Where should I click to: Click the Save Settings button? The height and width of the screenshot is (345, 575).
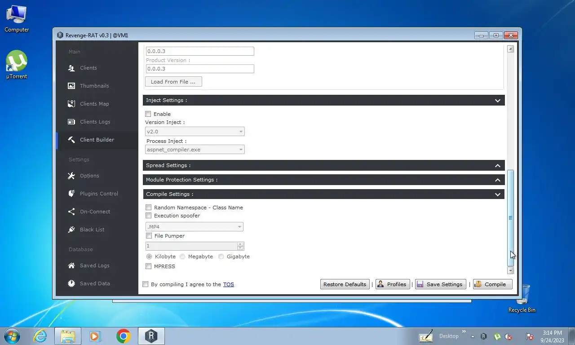[x=440, y=284]
